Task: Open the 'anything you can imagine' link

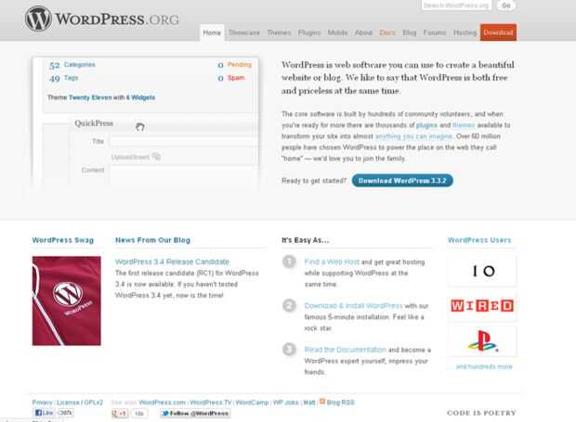Action: point(413,136)
